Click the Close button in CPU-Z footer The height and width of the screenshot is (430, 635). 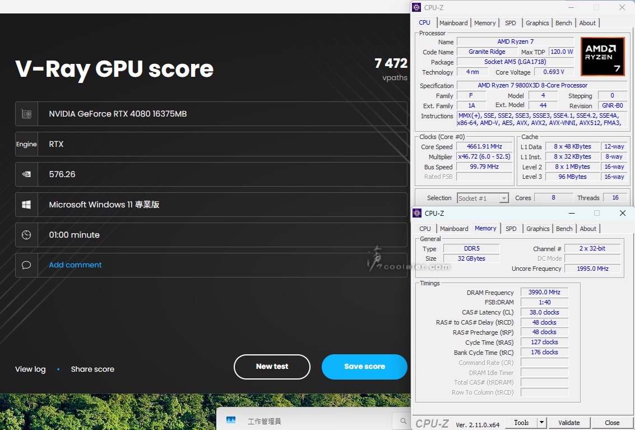click(x=612, y=423)
